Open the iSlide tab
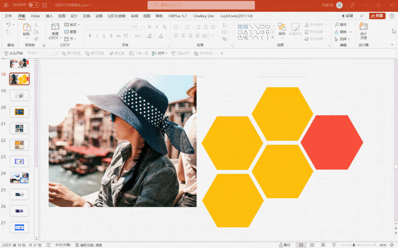The height and width of the screenshot is (248, 398). [35, 16]
